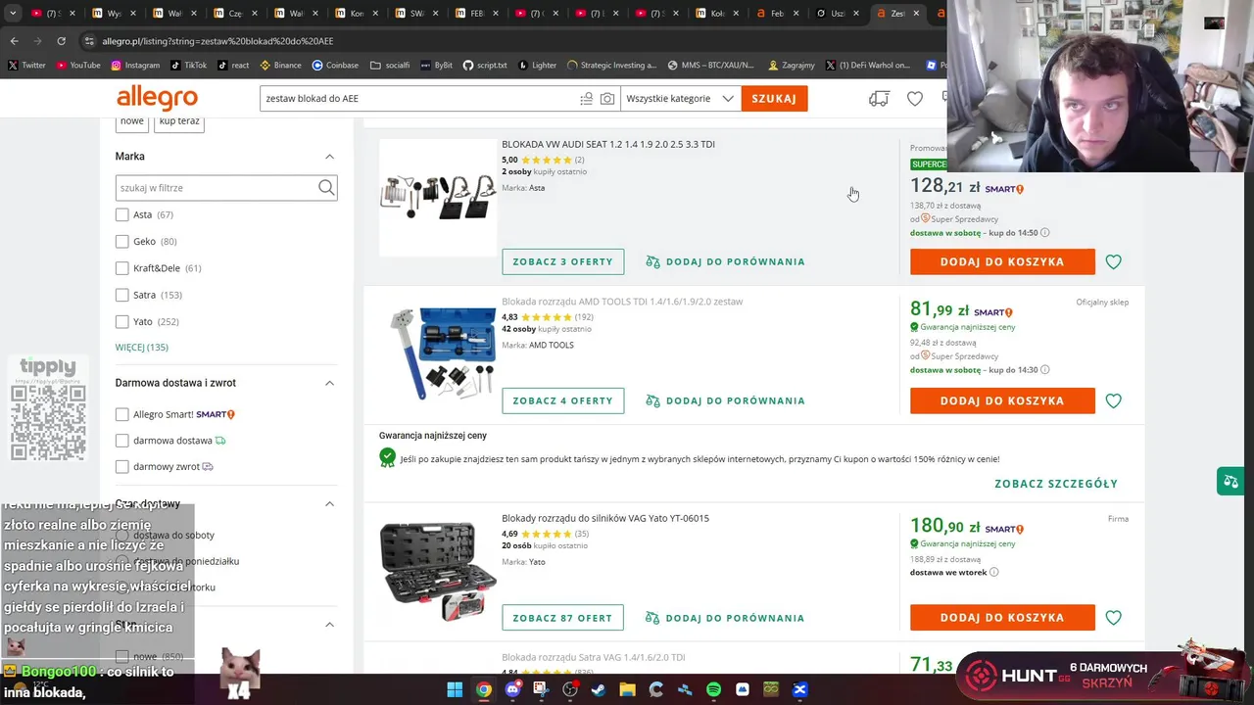Click the browser reload icon
Viewport: 1254px width, 705px height.
pos(61,41)
